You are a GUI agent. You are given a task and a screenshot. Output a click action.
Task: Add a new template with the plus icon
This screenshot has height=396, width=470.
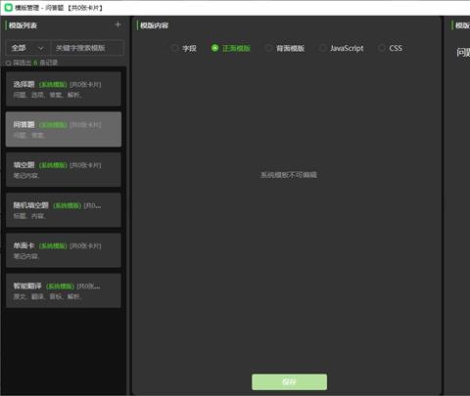[117, 24]
